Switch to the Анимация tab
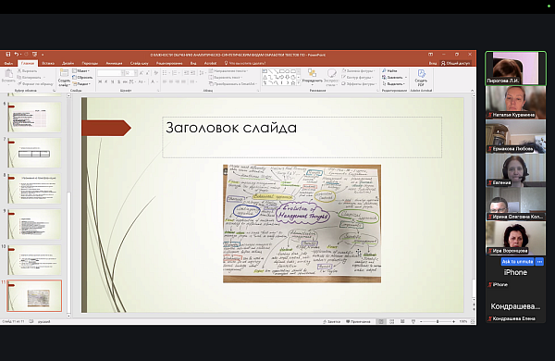 114,63
